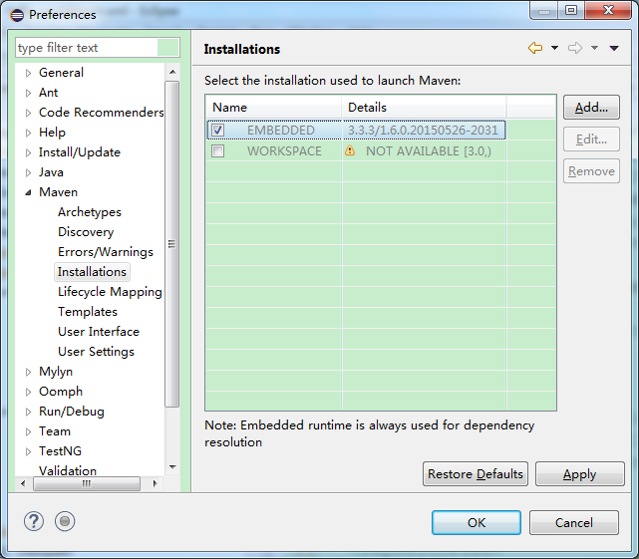The image size is (639, 559).
Task: Click the tree scroll down arrow
Action: [172, 467]
